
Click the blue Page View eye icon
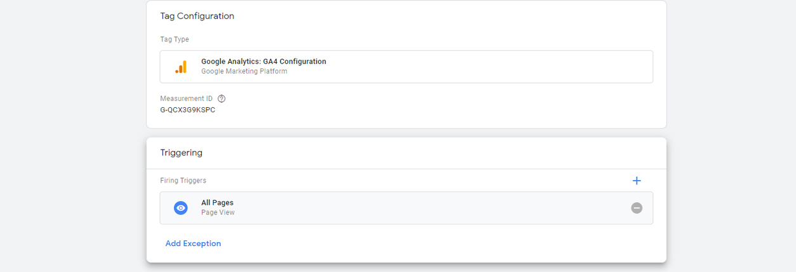181,208
